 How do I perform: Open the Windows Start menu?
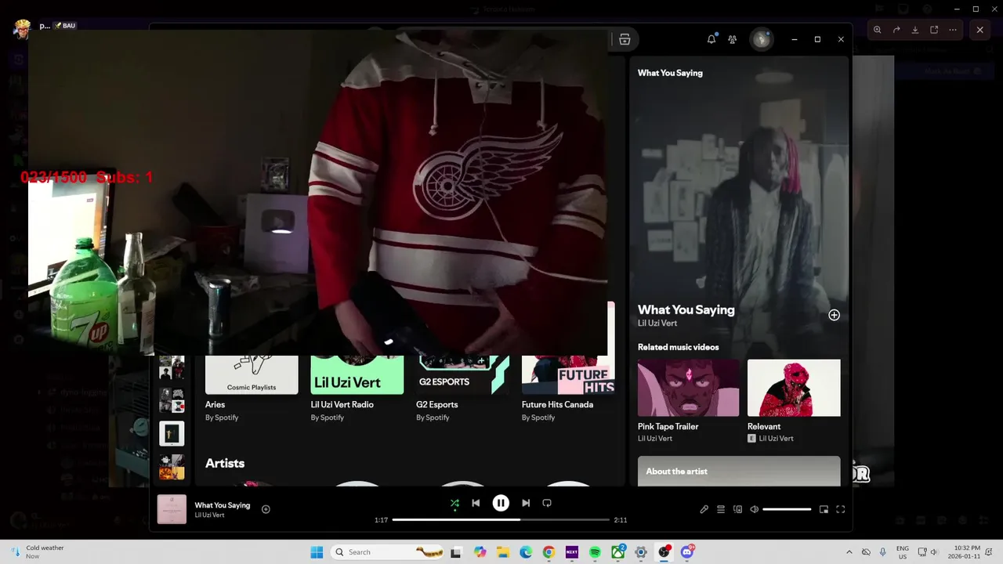tap(317, 552)
